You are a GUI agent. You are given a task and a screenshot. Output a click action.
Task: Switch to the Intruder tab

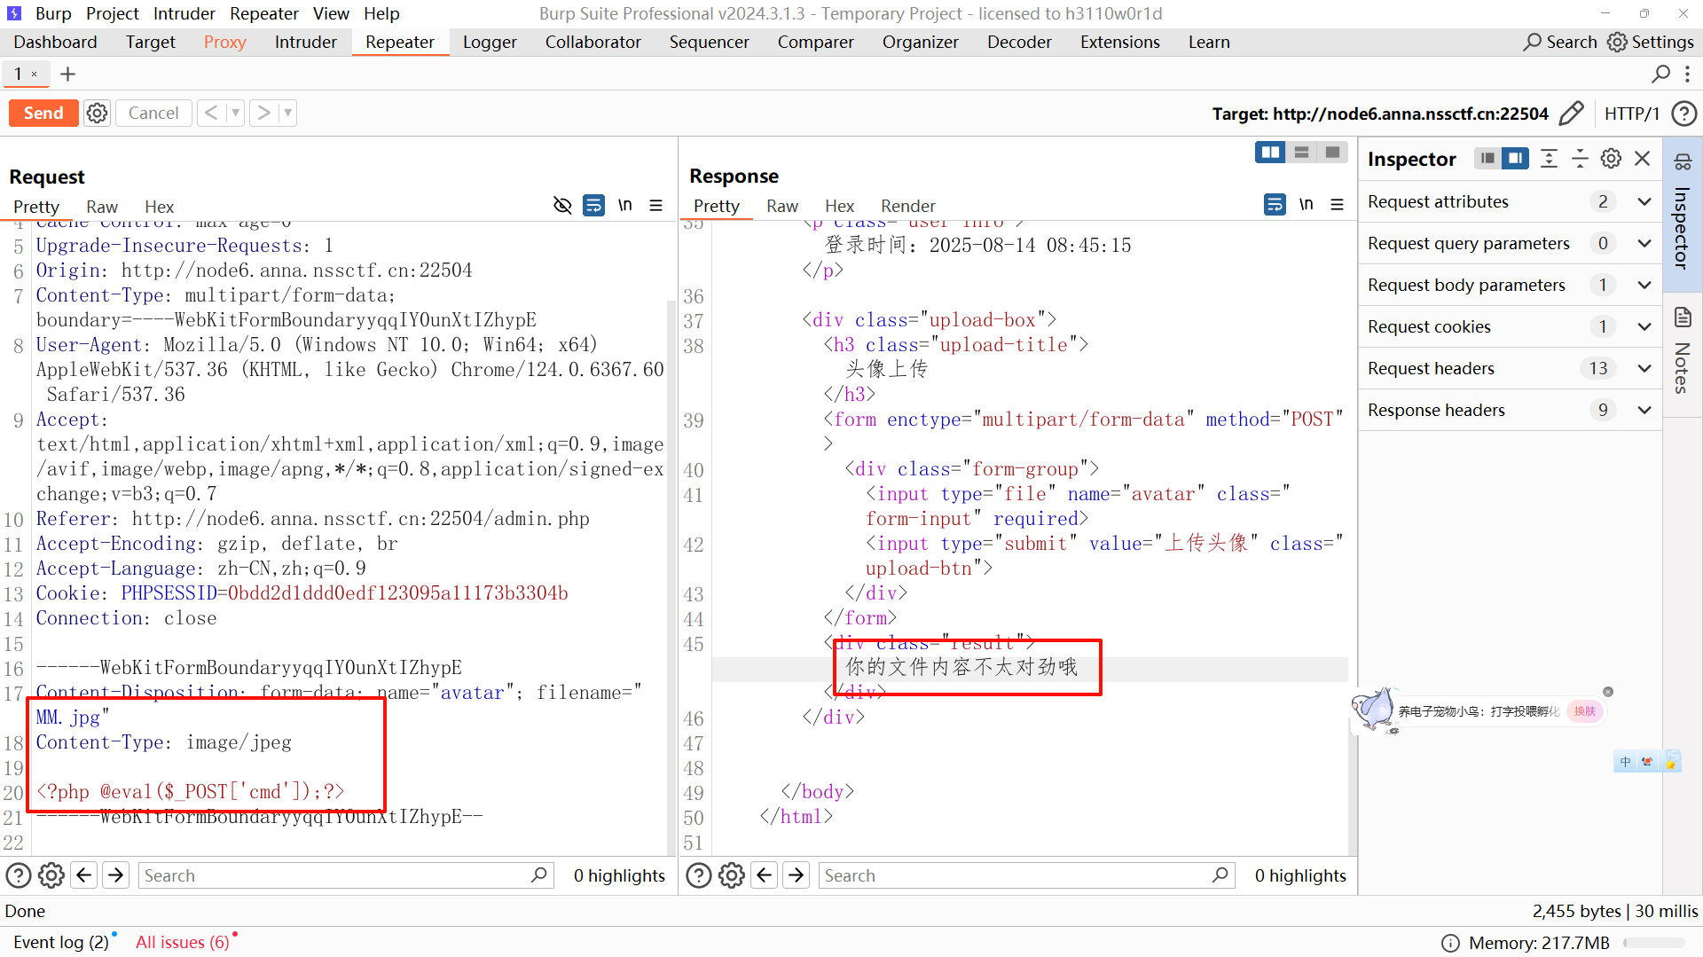click(305, 42)
